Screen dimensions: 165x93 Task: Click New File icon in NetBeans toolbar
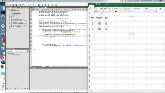pyautogui.click(x=8, y=5)
